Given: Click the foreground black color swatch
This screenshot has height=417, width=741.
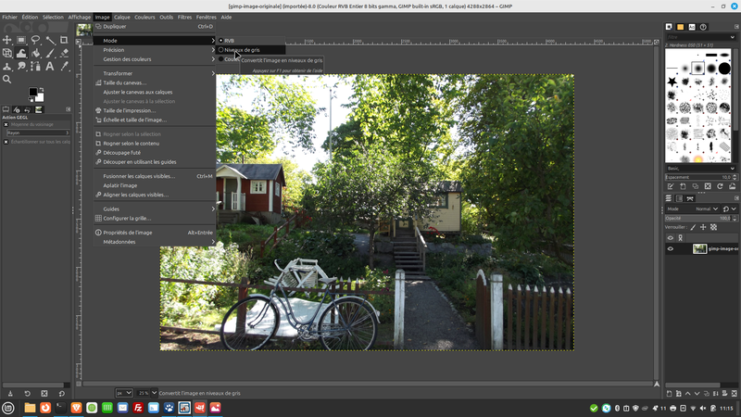Looking at the screenshot, I should [32, 93].
